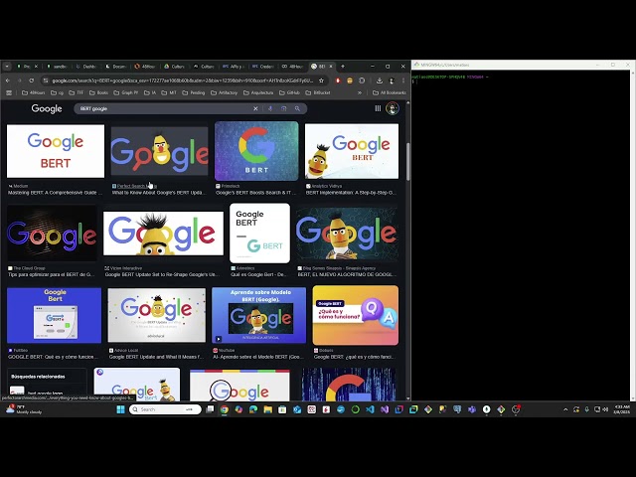Viewport: 636px width, 477px height.
Task: Click the BERT, EL NUEVO ALGORITMO DE GOOGLE link
Action: (x=347, y=274)
